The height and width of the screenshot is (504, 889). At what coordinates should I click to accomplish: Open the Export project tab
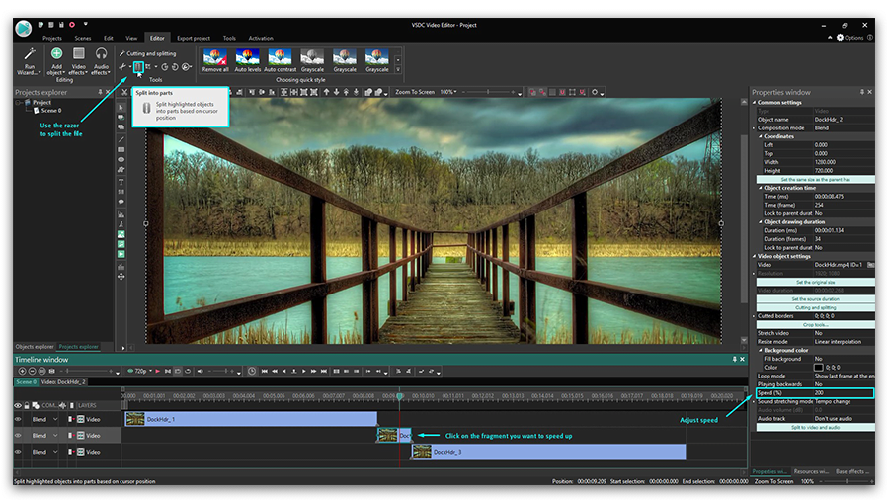(194, 38)
